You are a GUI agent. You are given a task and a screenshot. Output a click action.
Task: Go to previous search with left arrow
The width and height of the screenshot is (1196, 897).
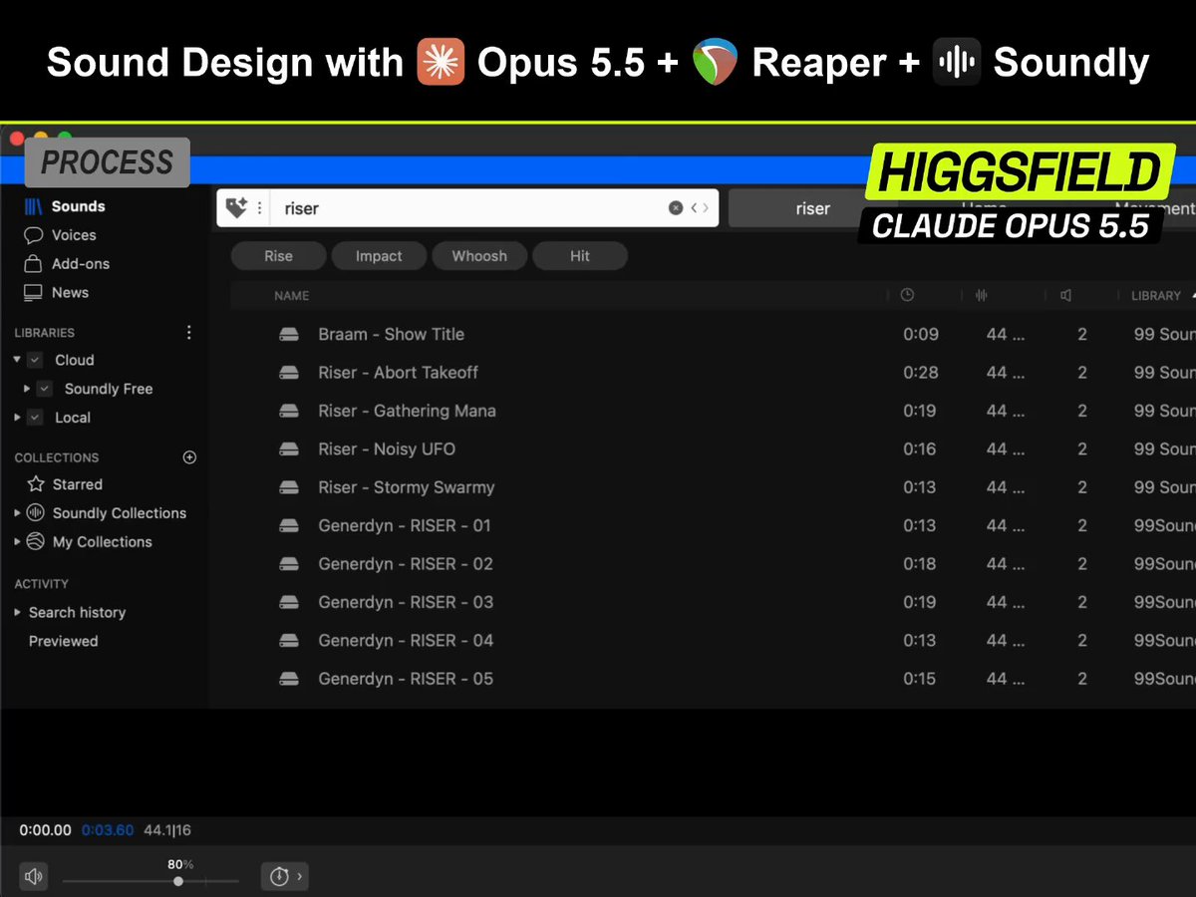click(694, 208)
